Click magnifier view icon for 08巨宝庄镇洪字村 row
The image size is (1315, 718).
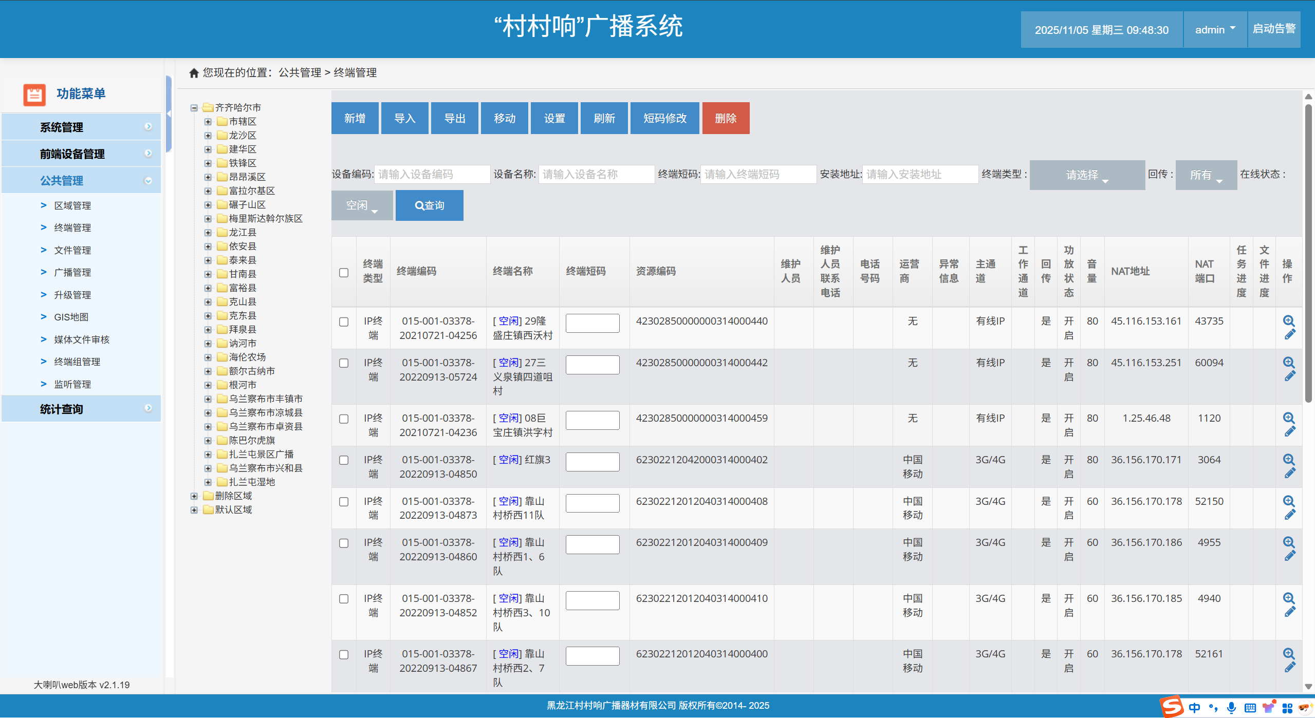point(1289,418)
